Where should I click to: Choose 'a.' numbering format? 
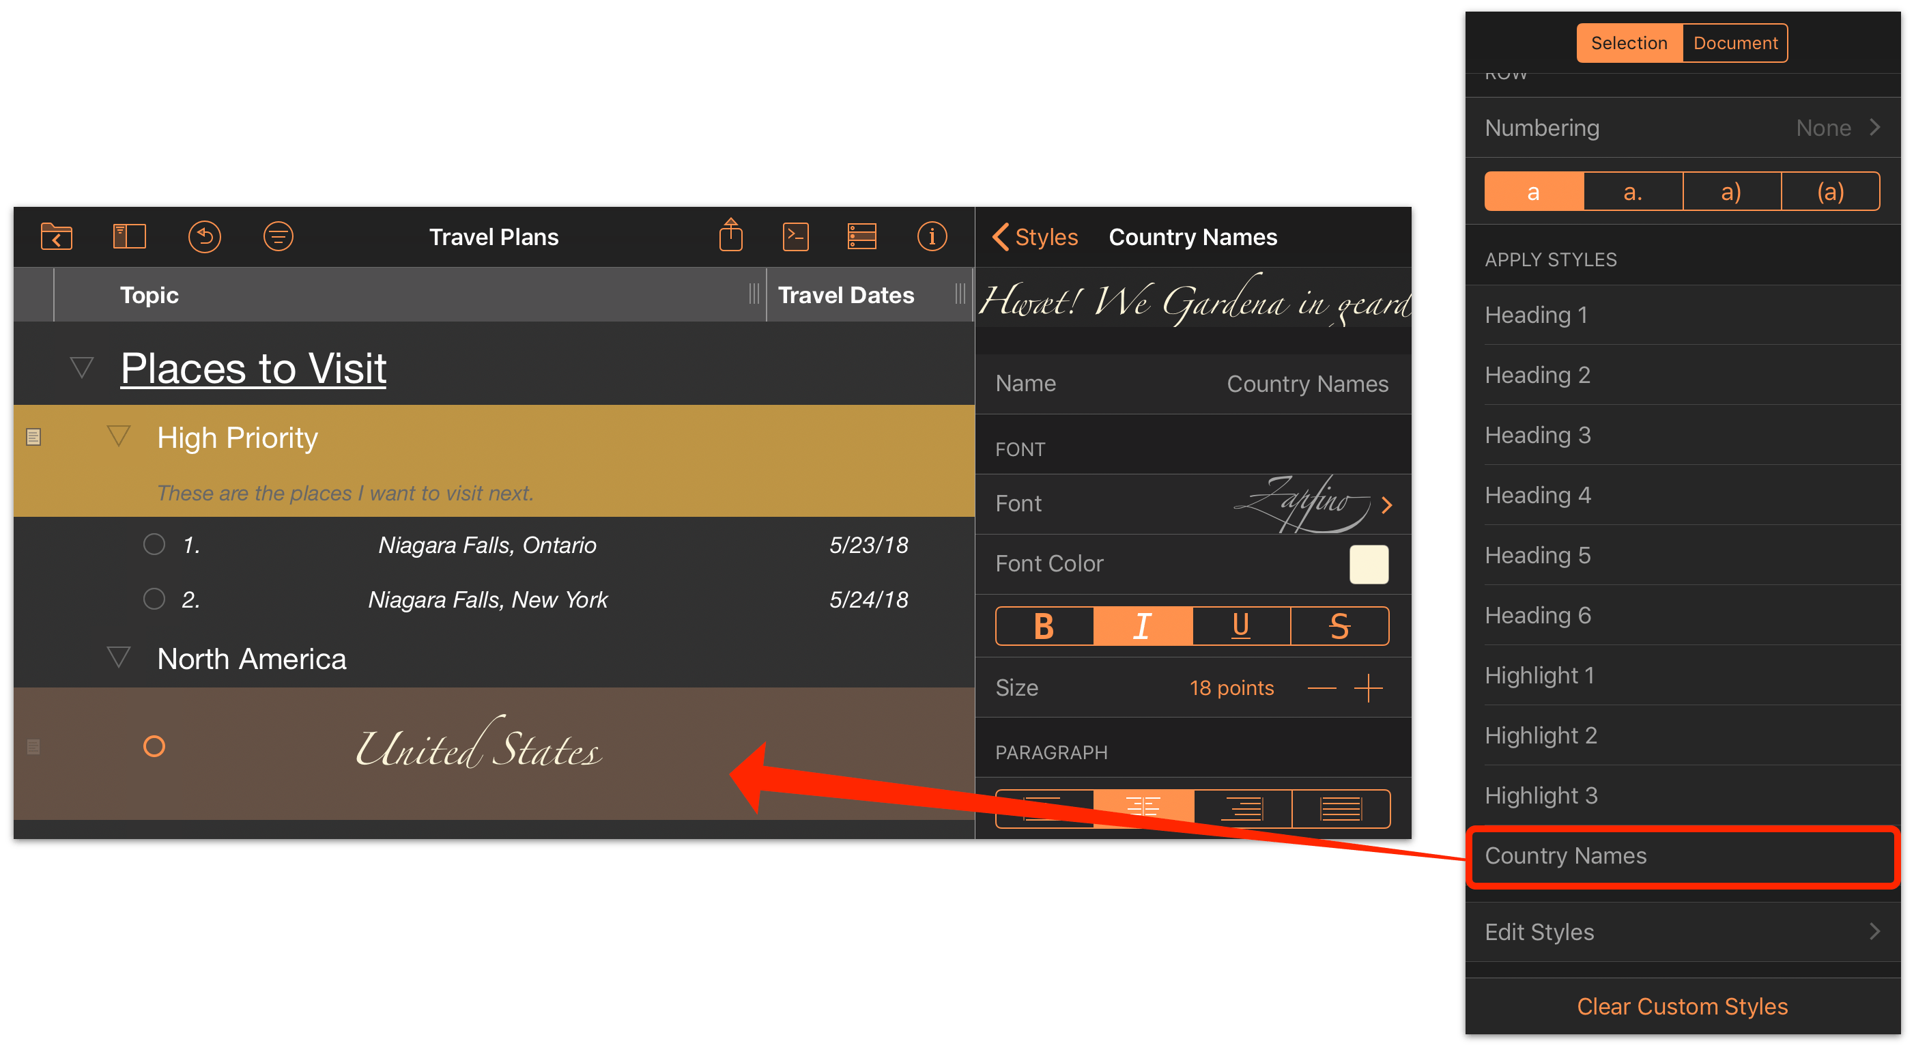point(1633,192)
